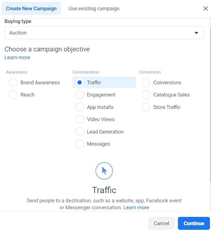This screenshot has width=211, height=232.
Task: Choose the Engagement objective
Action: click(x=80, y=95)
